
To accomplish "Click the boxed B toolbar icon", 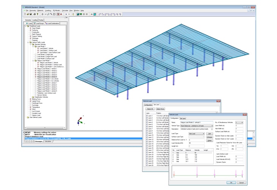I will [x=58, y=14].
